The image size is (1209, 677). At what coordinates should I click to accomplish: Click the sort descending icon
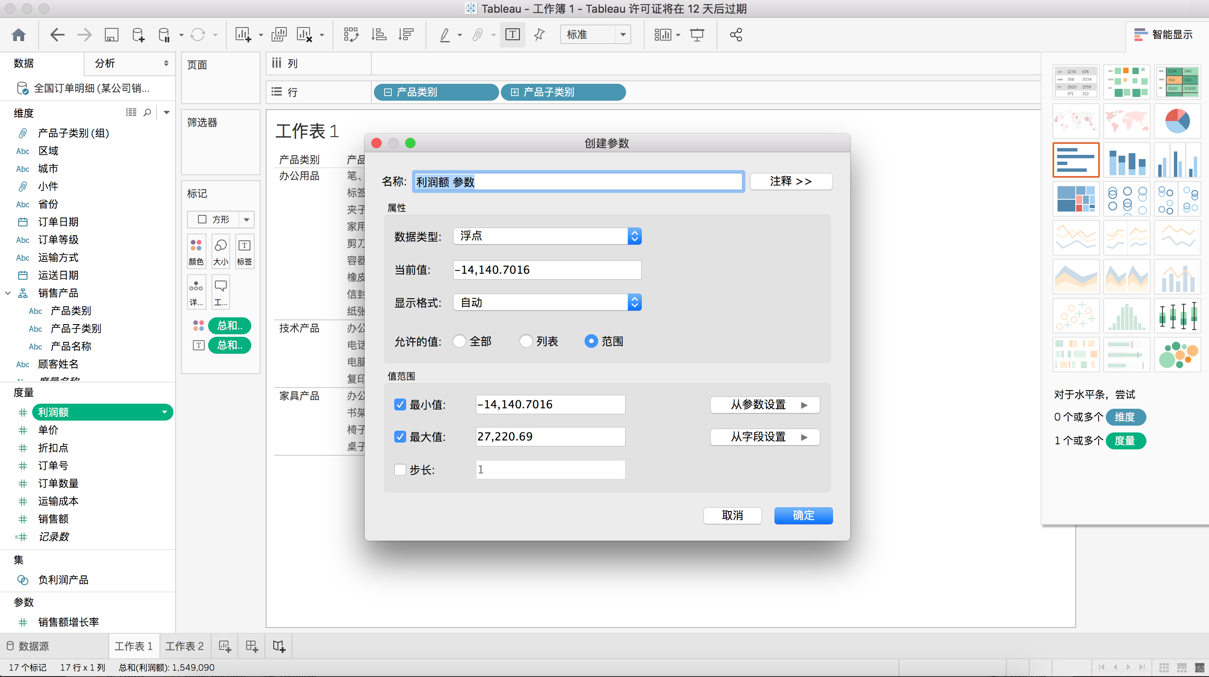tap(406, 35)
